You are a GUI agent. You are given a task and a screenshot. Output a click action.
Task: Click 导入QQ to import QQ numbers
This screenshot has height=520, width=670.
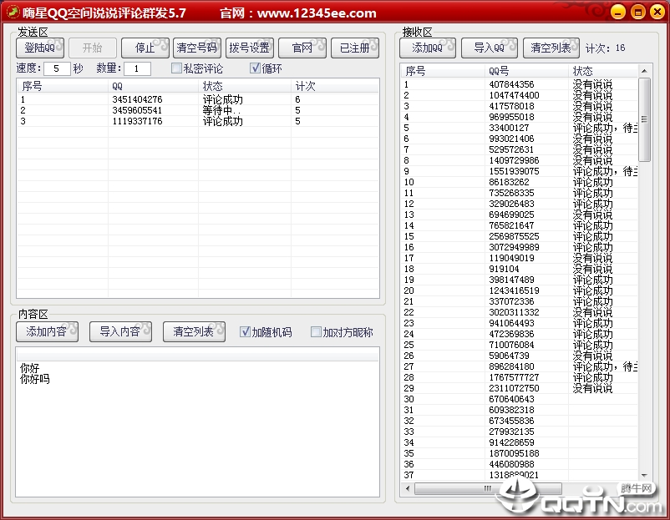click(x=489, y=48)
